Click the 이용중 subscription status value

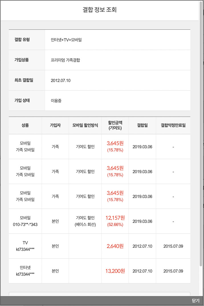(56, 101)
